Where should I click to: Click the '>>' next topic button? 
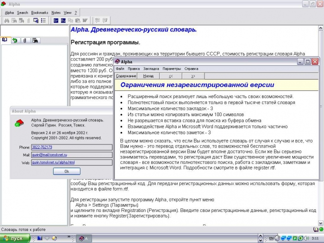[x=193, y=76]
